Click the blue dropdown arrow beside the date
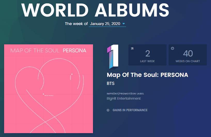Image resolution: width=211 pixels, height=137 pixels. [x=124, y=24]
